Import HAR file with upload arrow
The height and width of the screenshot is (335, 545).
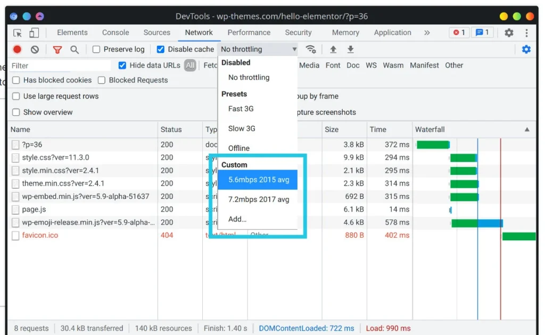pos(333,49)
